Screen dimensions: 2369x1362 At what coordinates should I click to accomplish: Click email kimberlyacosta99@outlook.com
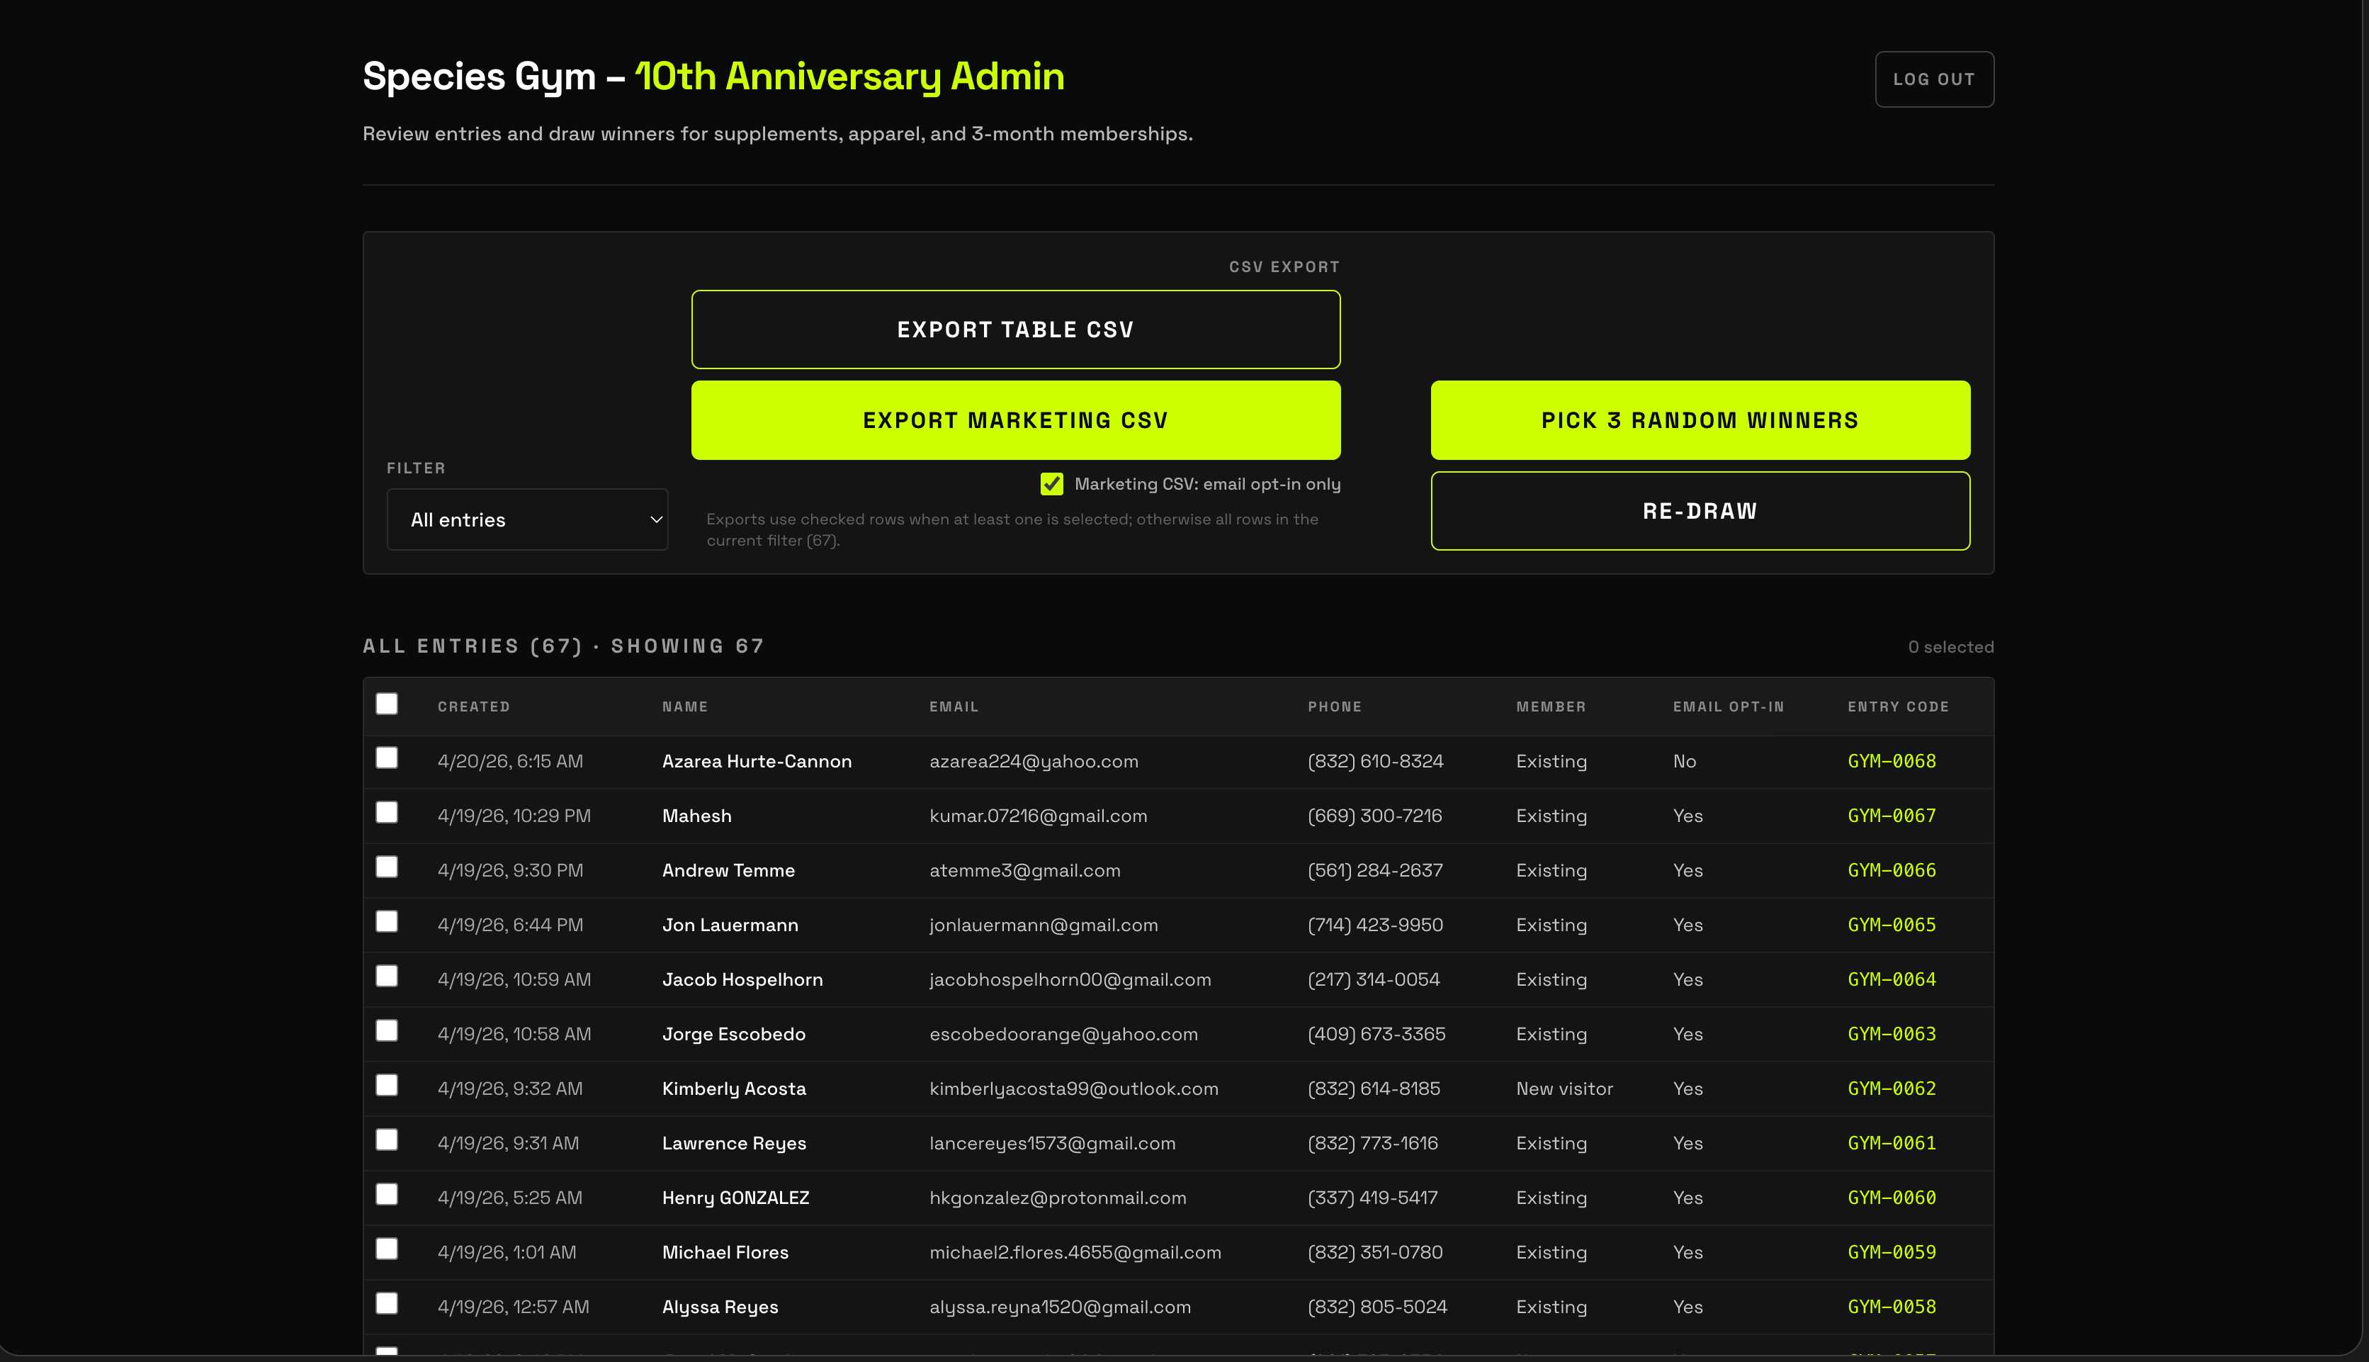click(x=1073, y=1089)
